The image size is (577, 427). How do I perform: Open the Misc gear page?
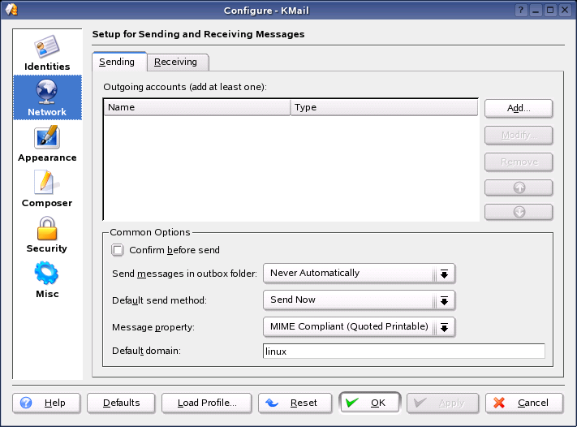(x=47, y=280)
